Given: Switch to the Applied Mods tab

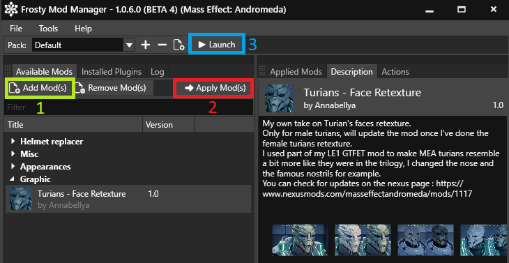Looking at the screenshot, I should (296, 72).
